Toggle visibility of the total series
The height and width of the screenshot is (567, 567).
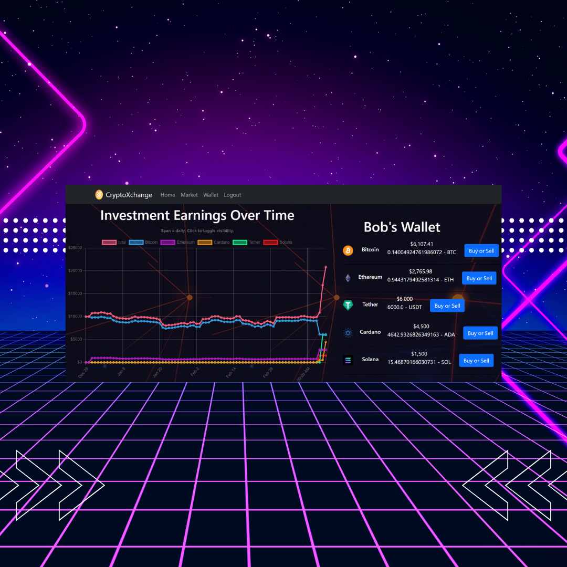tap(109, 243)
